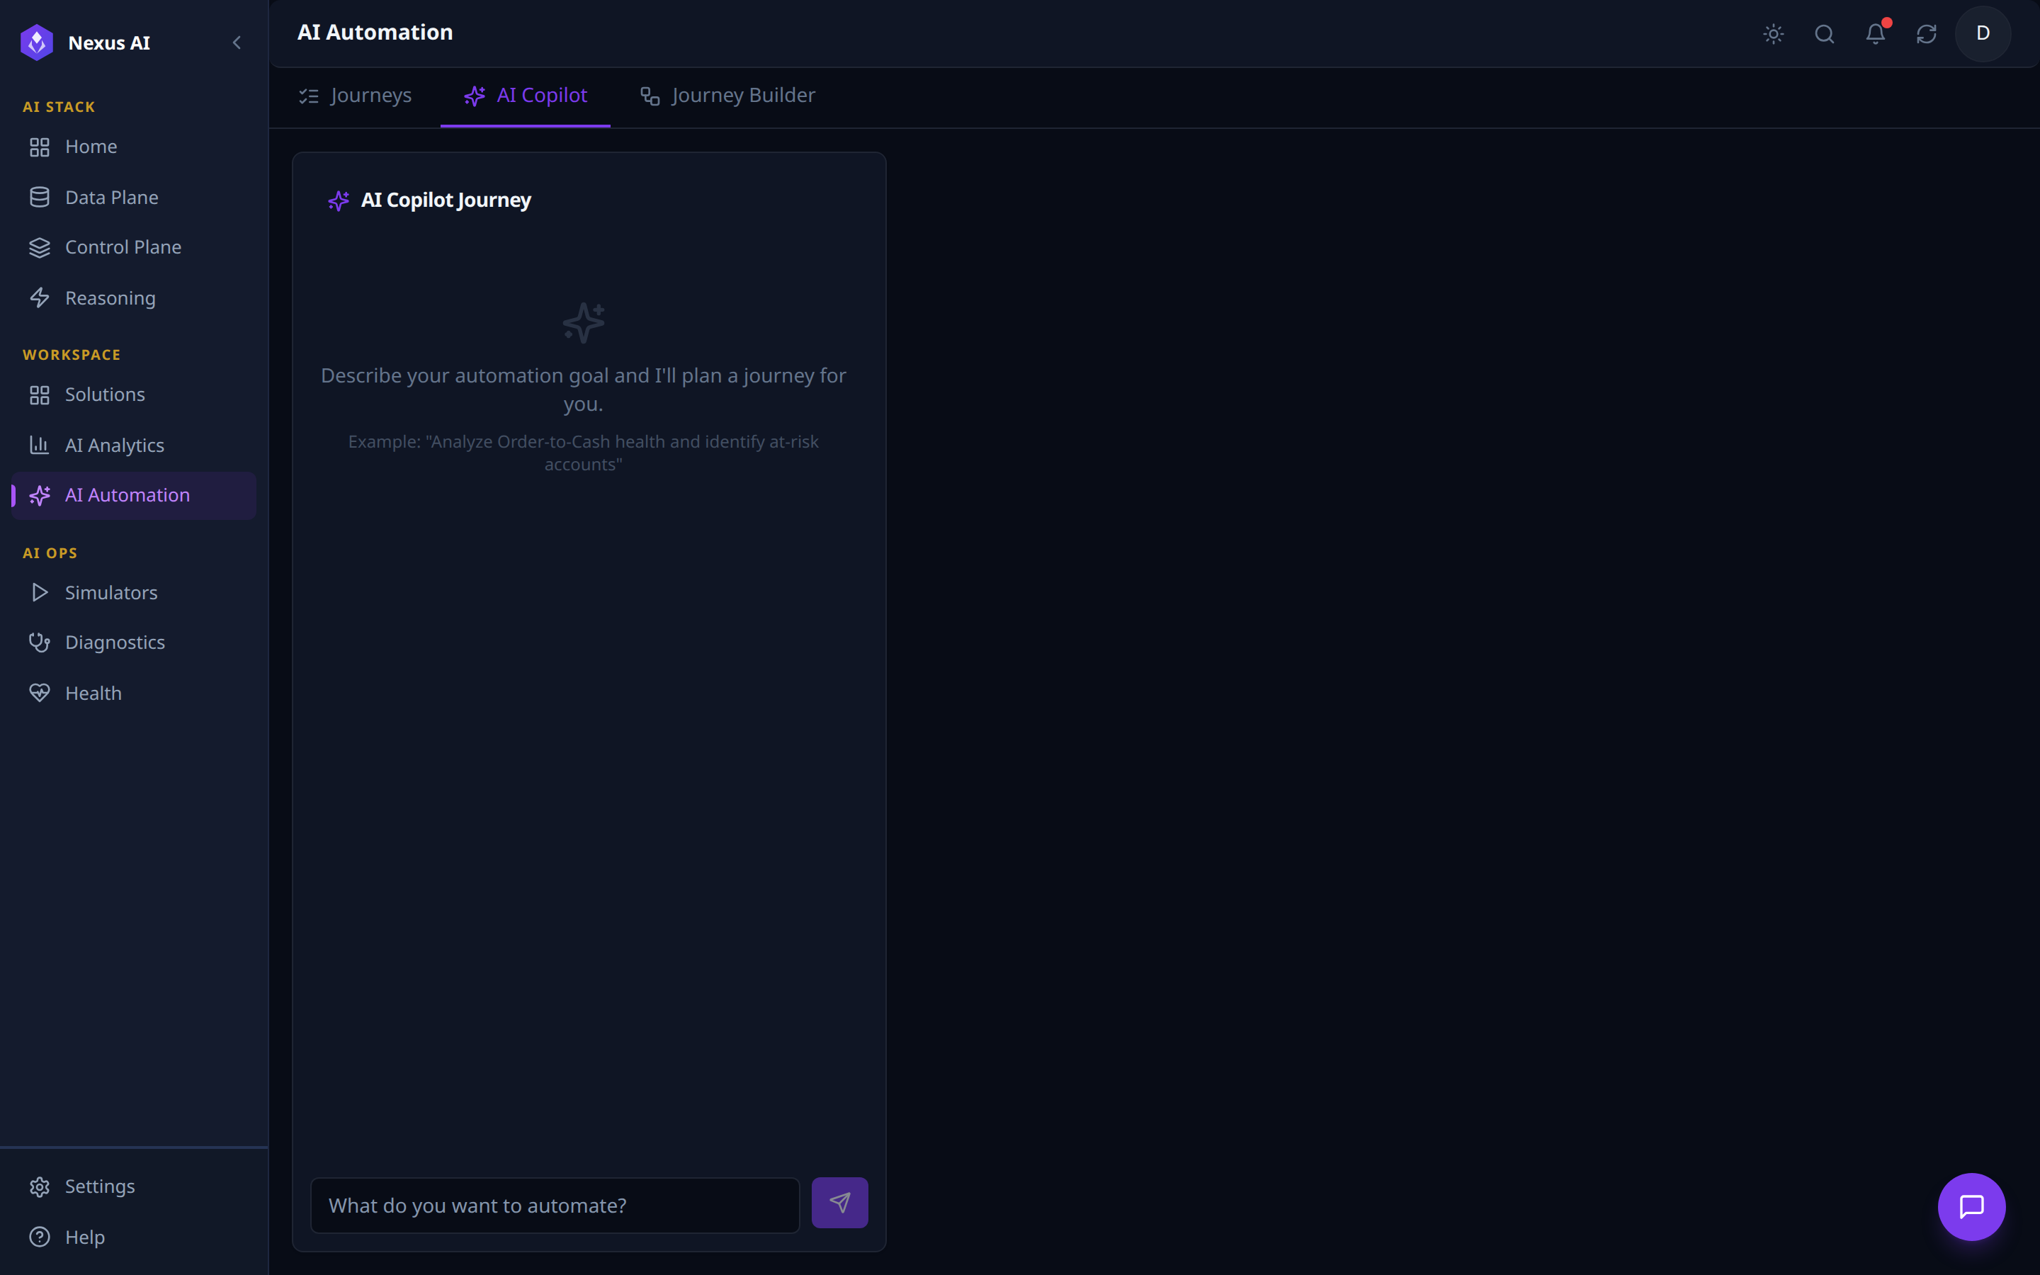This screenshot has width=2040, height=1275.
Task: Open Control Plane layers icon
Action: [x=40, y=247]
